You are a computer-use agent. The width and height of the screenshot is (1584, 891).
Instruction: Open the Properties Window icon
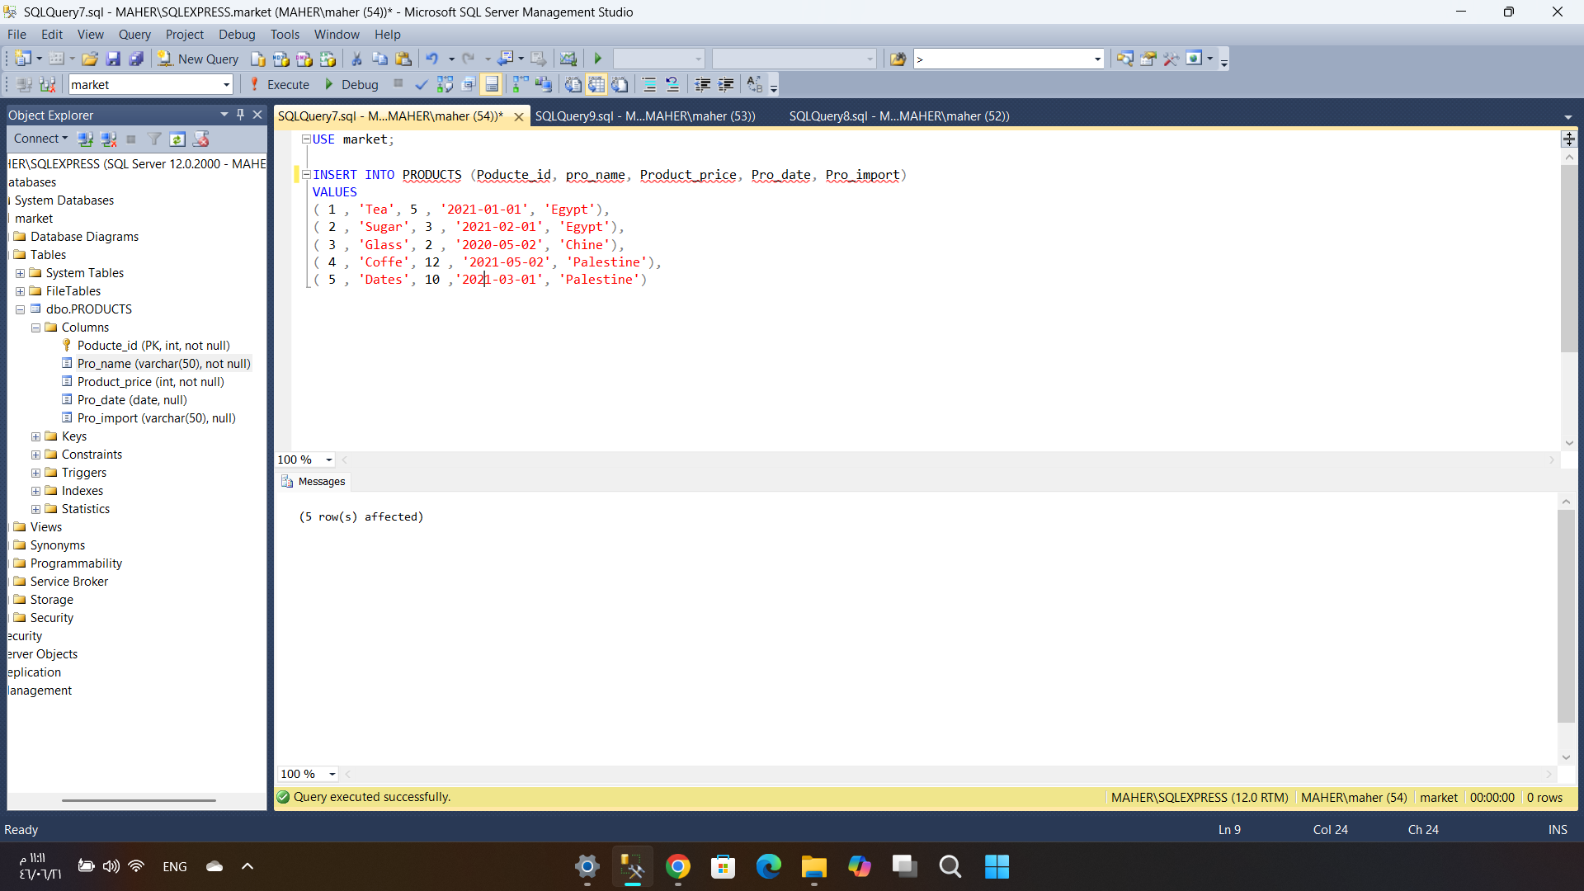point(1148,59)
